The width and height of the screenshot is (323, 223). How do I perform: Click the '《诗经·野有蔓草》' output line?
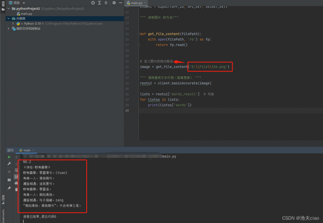[x=37, y=167]
